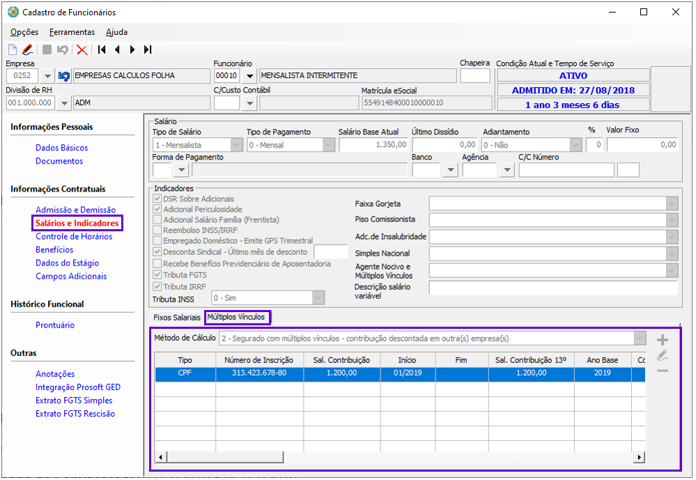The width and height of the screenshot is (696, 480).
Task: Toggle DSR Sobre Adicionais checkbox
Action: pyautogui.click(x=157, y=199)
